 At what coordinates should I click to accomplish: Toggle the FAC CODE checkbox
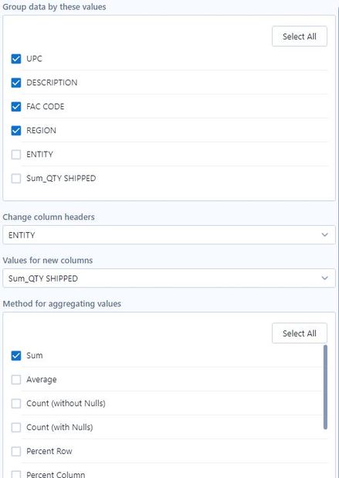(16, 107)
